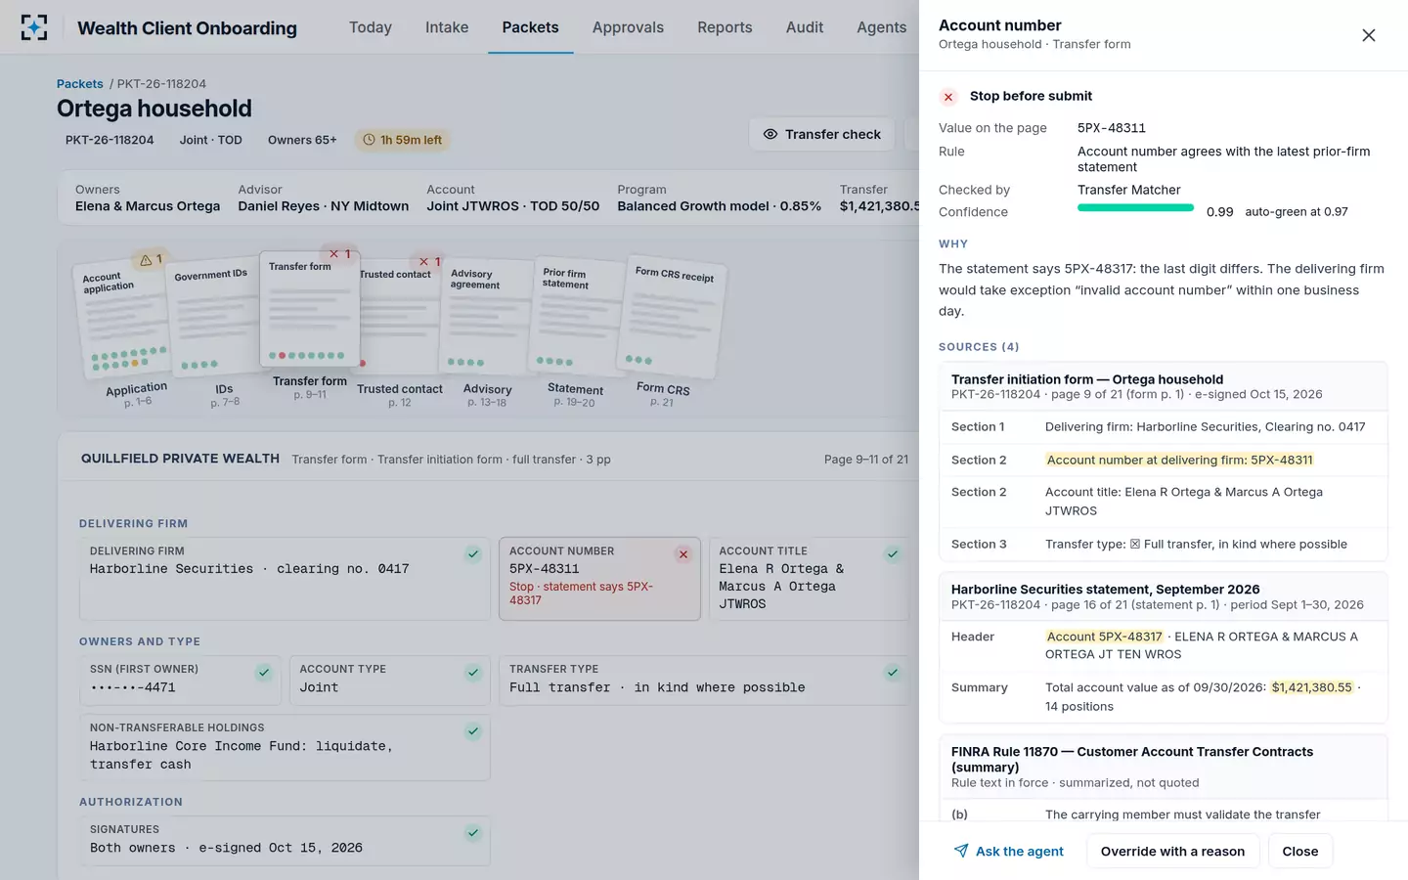Click the green check on Account Title field
This screenshot has height=880, width=1408.
(893, 554)
